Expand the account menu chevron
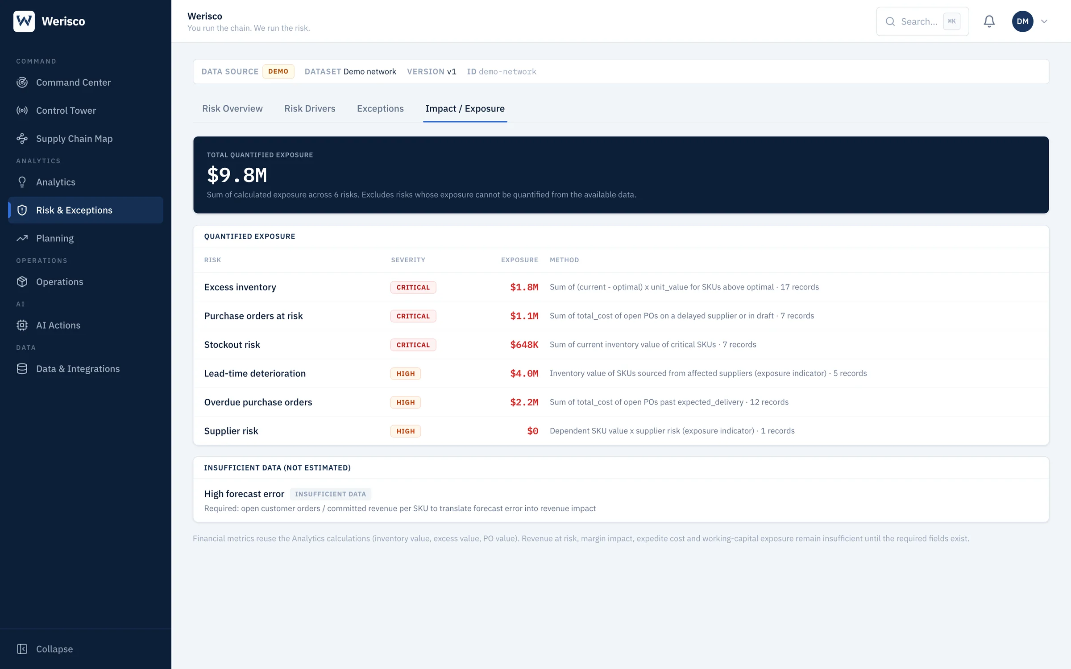 (x=1044, y=21)
